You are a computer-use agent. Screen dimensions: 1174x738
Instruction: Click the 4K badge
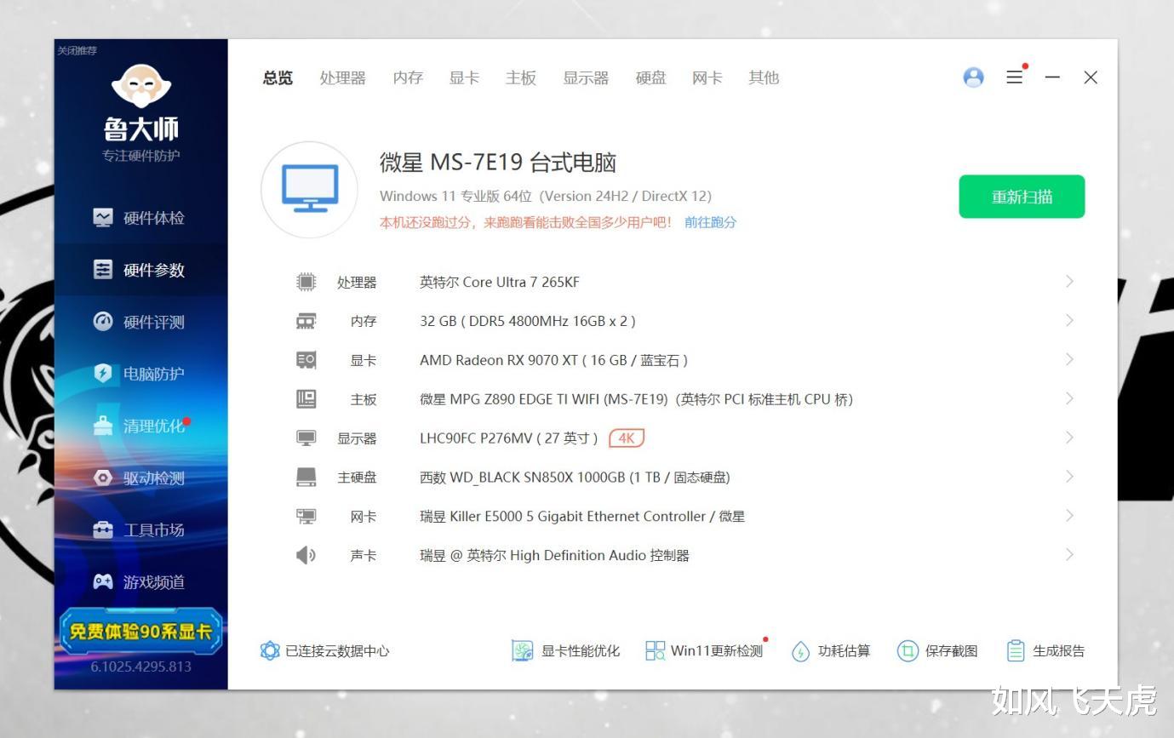click(627, 438)
